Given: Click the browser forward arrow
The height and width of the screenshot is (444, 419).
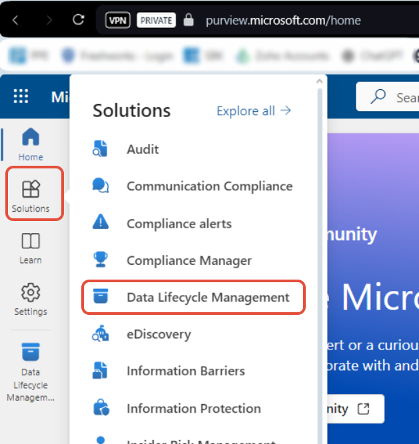Looking at the screenshot, I should 49,20.
